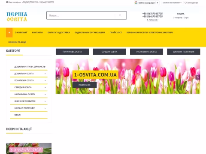Open the Меблі category
The height and width of the screenshot is (154, 206).
(x=18, y=115)
